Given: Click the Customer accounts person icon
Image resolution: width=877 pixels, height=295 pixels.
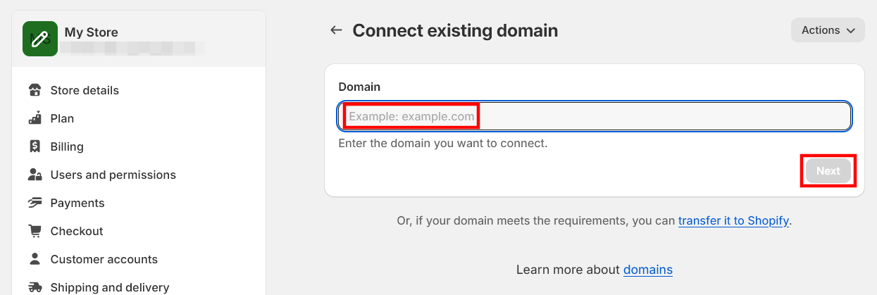Looking at the screenshot, I should pos(35,259).
